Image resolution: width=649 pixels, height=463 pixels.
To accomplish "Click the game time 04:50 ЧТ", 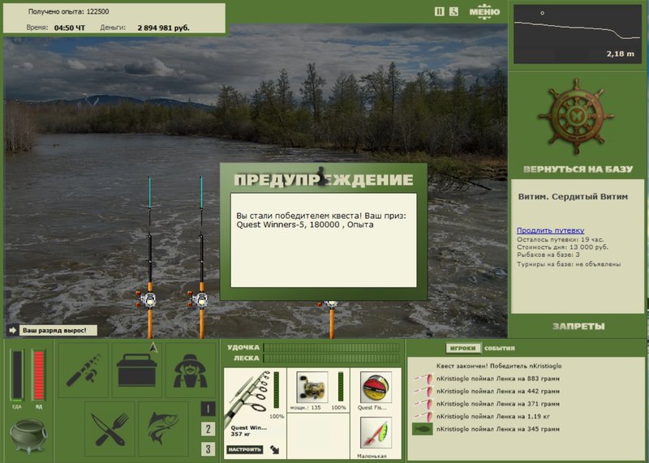I will pyautogui.click(x=70, y=28).
